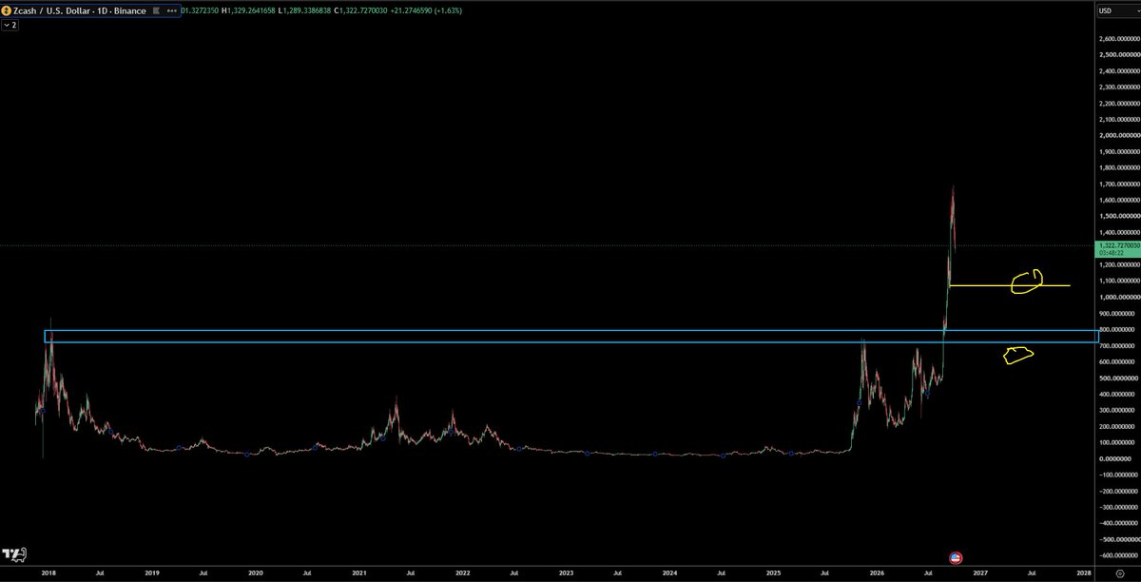
Task: Click the TradingView logo
Action: pos(13,554)
